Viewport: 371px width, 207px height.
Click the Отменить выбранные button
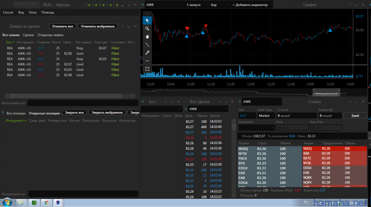click(x=98, y=26)
